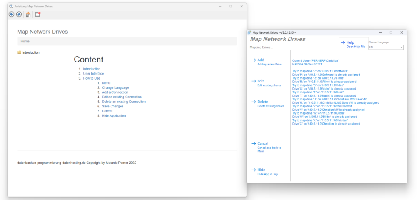Screen dimensions: 417x200
Task: Click the Edit arrow icon
Action: (254, 81)
